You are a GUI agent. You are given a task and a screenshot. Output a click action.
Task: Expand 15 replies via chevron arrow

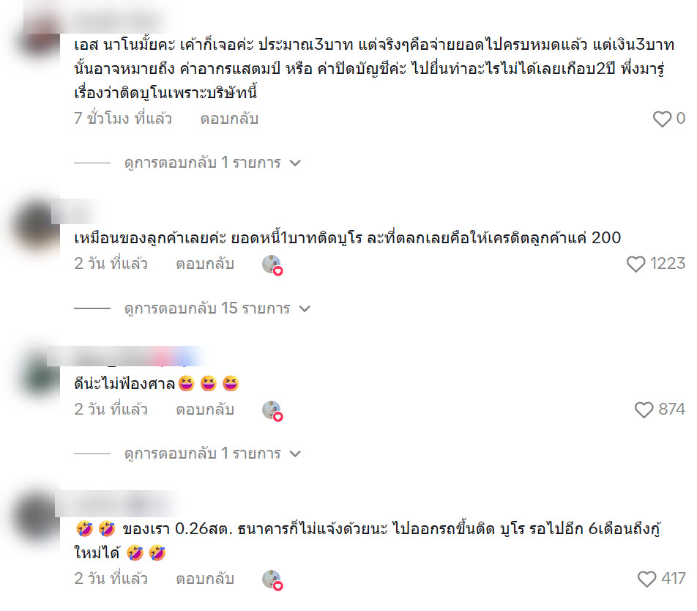click(305, 308)
